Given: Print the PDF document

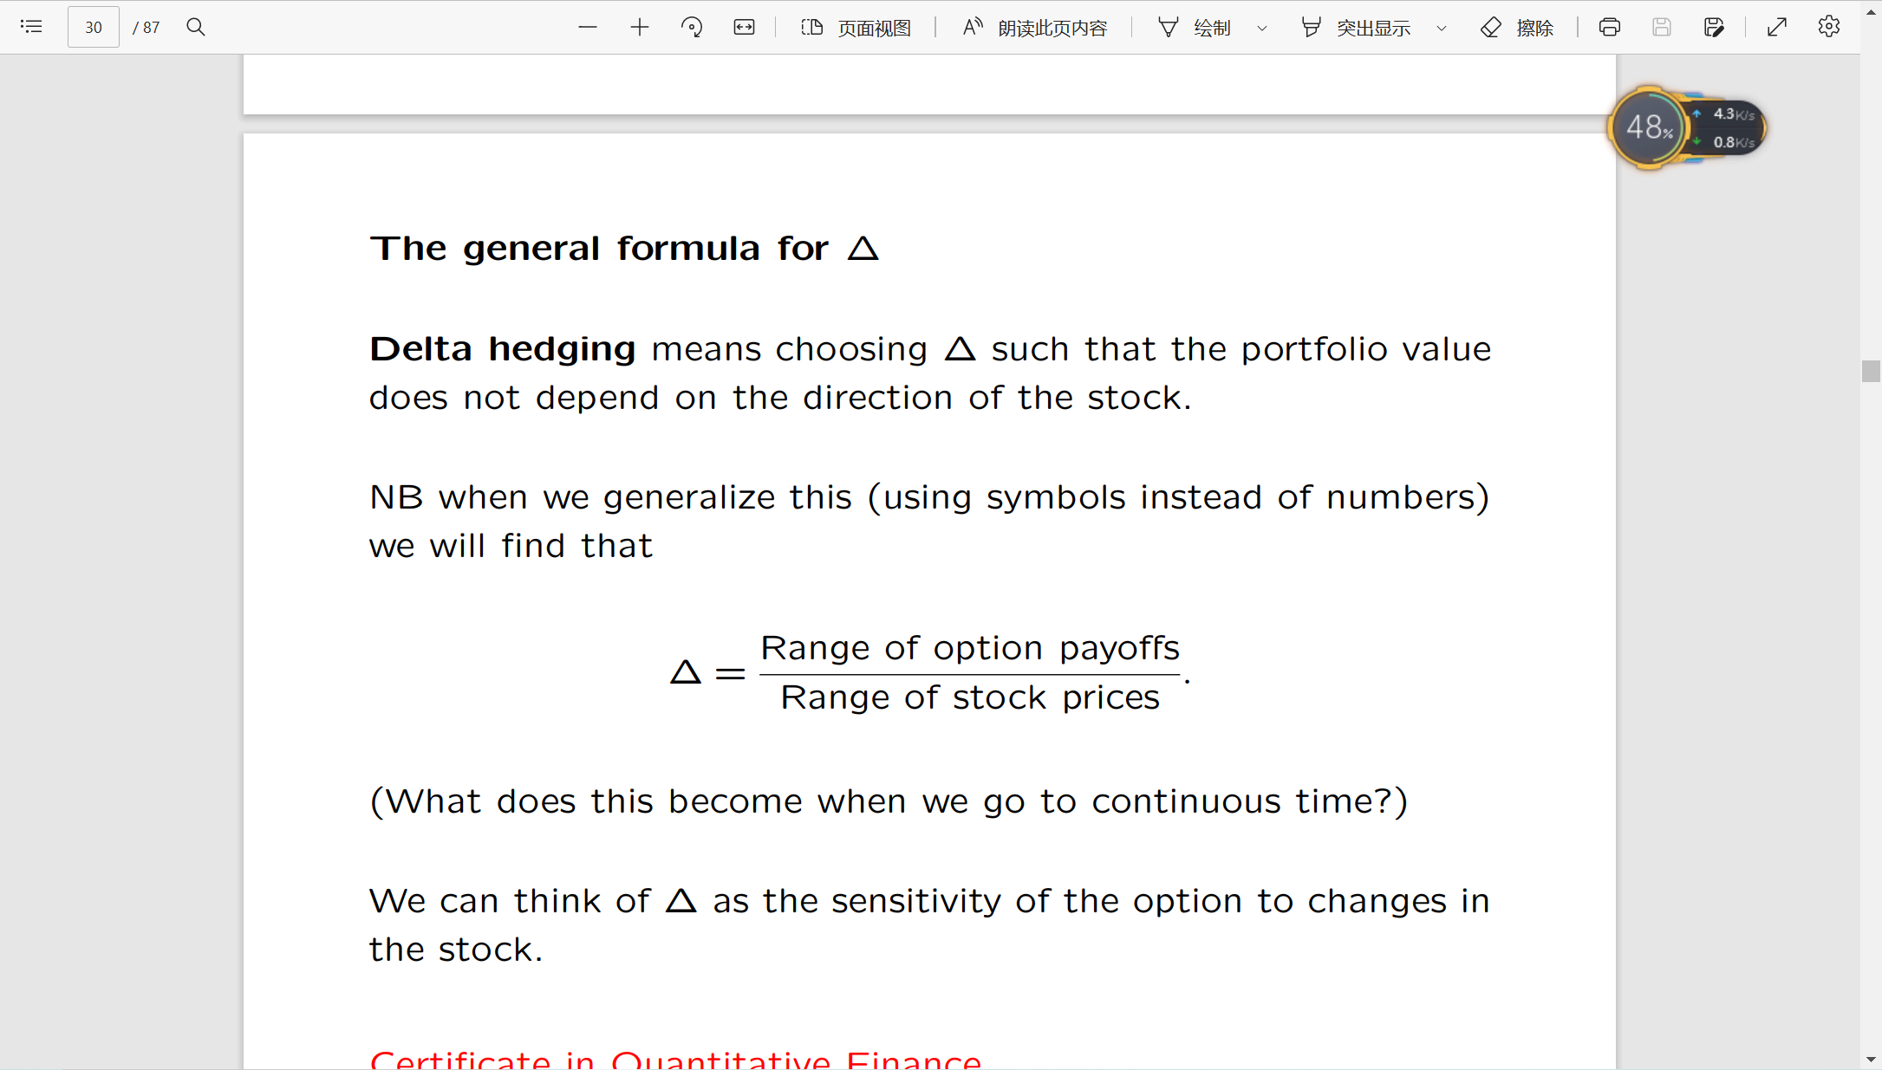Looking at the screenshot, I should pos(1610,27).
